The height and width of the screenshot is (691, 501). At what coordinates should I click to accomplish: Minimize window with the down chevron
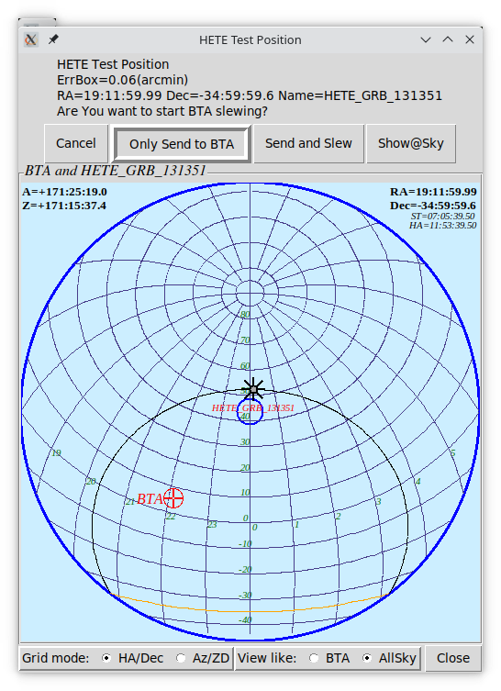(426, 39)
